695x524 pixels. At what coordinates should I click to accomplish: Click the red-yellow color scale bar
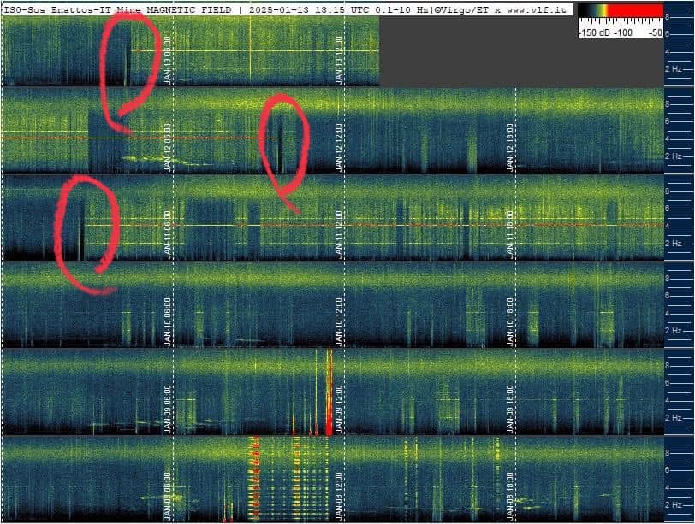tap(621, 11)
